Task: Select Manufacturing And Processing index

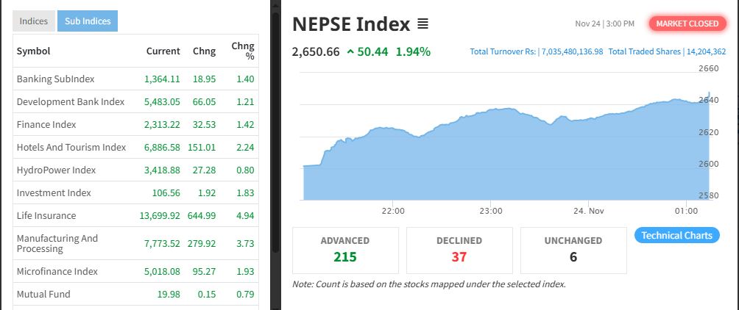Action: click(x=57, y=243)
